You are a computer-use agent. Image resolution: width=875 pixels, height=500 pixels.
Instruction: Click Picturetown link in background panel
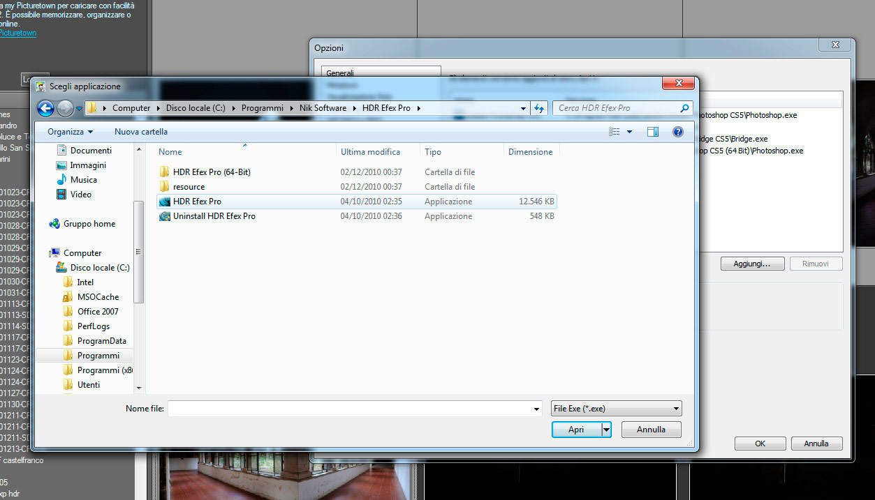click(18, 33)
